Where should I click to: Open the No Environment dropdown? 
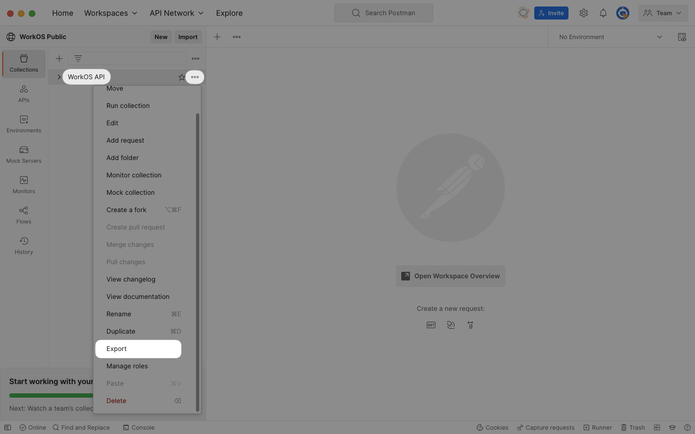coord(610,37)
